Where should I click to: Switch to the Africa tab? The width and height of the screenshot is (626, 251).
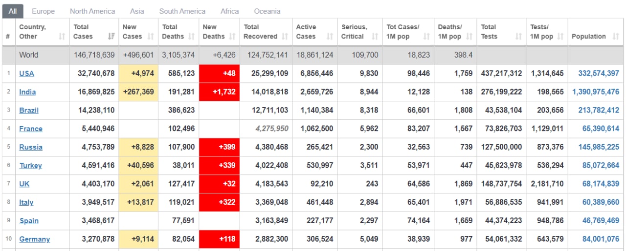pyautogui.click(x=230, y=11)
